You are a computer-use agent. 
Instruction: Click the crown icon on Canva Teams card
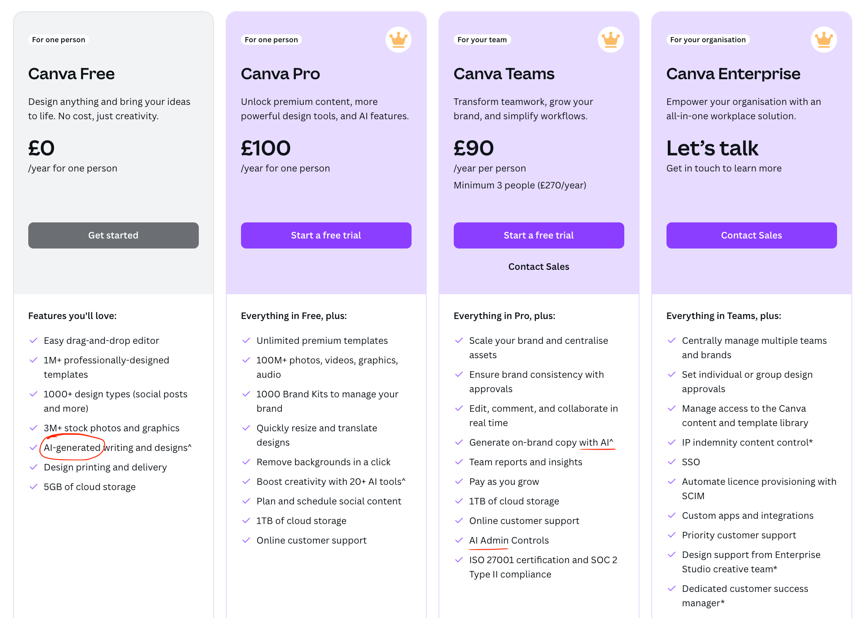(x=611, y=40)
